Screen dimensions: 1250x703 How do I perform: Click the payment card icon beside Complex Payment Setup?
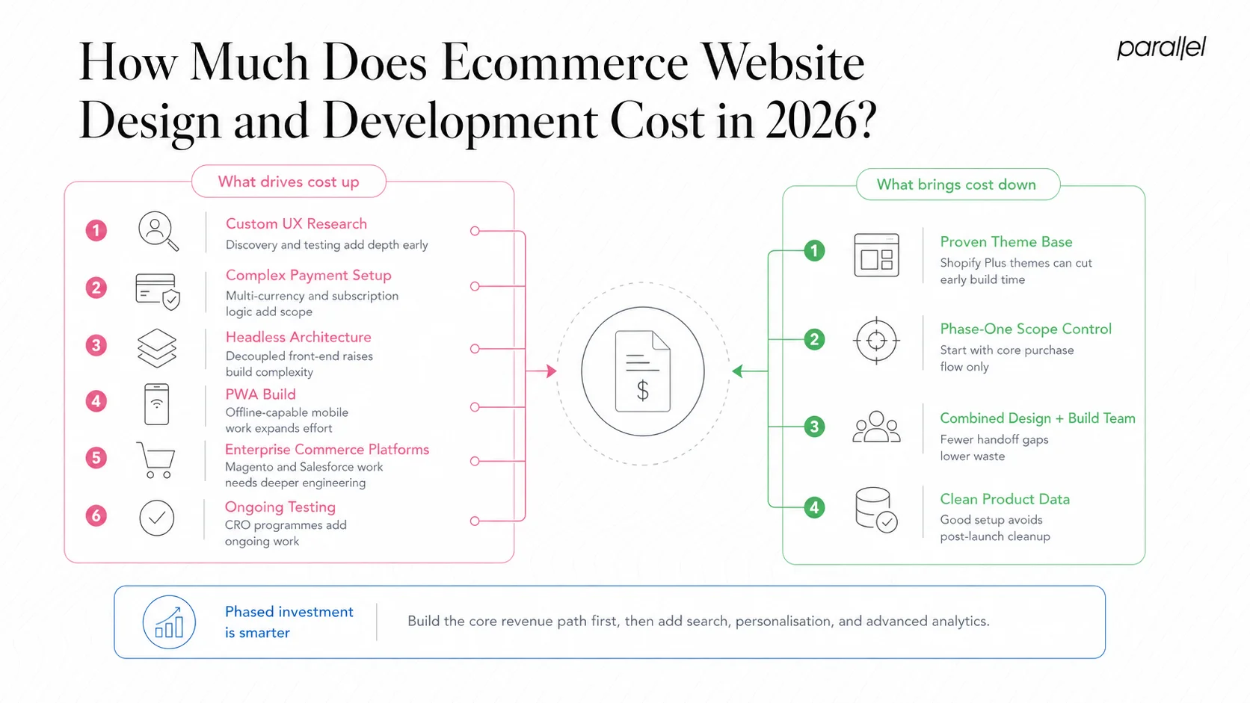156,290
